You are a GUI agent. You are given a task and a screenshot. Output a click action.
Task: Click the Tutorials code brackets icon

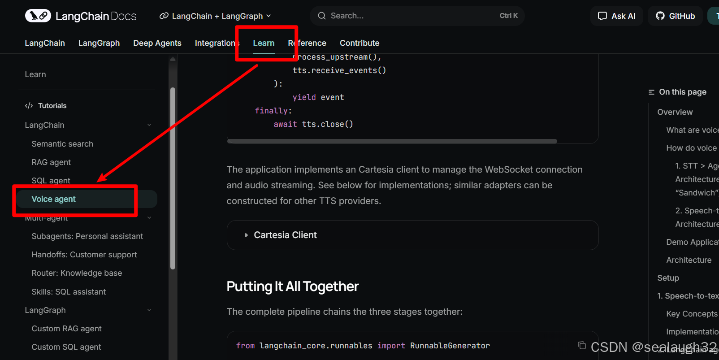click(x=29, y=106)
